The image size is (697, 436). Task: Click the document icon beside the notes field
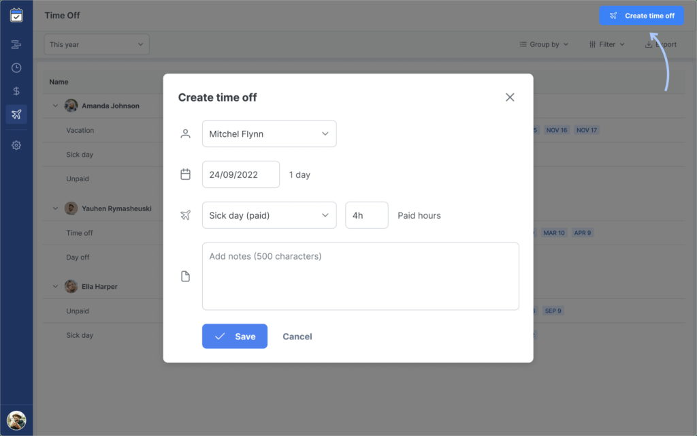pyautogui.click(x=185, y=276)
